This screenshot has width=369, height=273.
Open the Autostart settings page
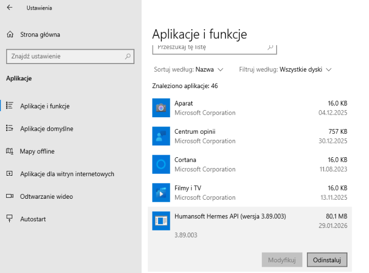coord(33,219)
